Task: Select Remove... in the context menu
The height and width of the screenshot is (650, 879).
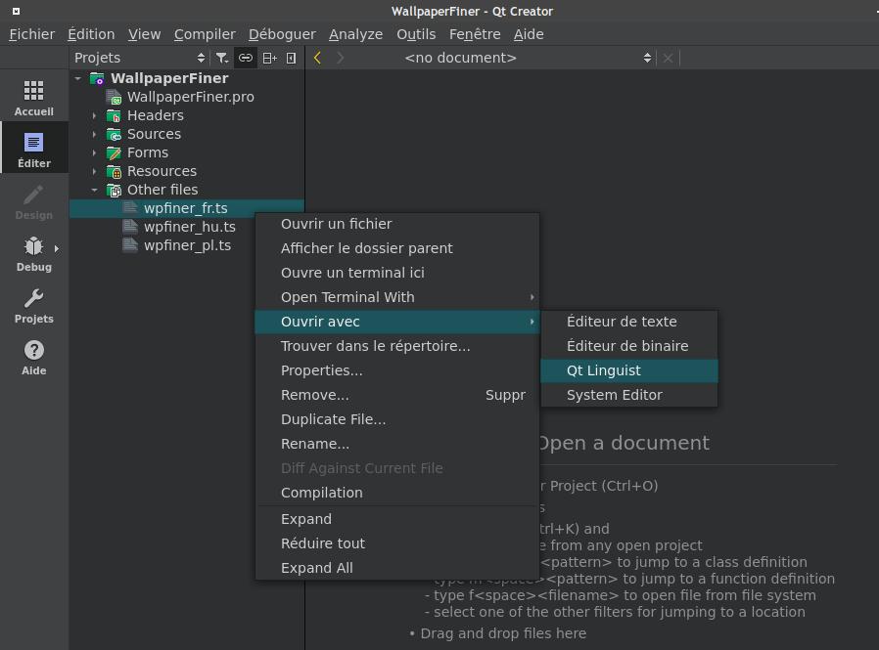Action: [396, 395]
